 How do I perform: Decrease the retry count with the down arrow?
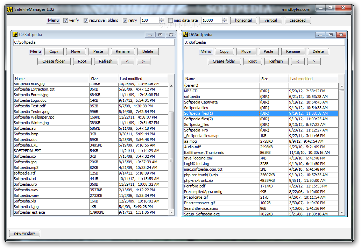tap(162, 22)
